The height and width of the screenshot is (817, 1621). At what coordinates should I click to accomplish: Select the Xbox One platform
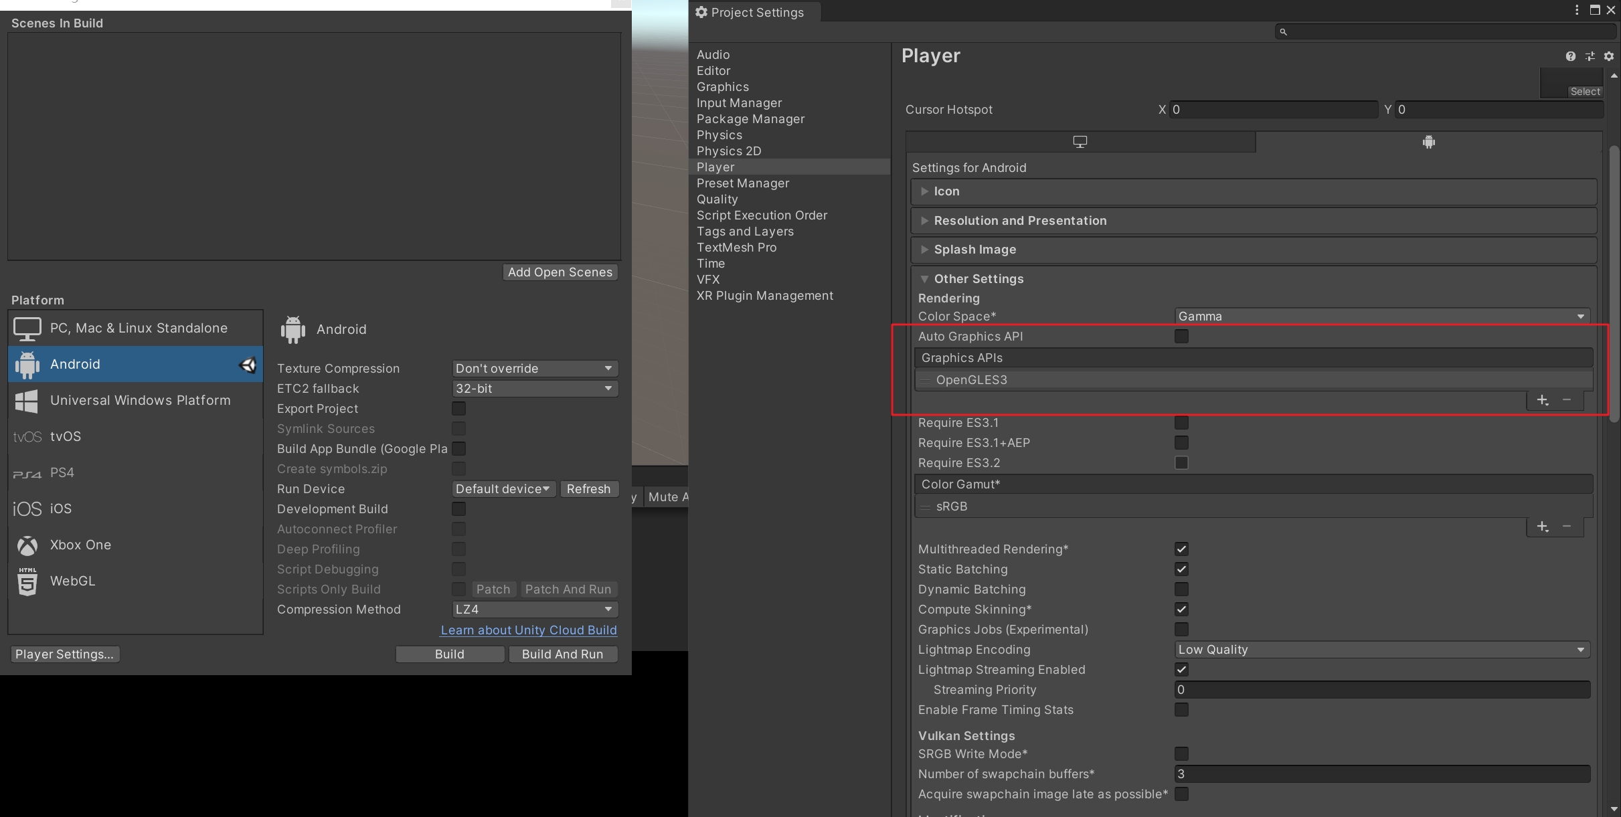80,545
